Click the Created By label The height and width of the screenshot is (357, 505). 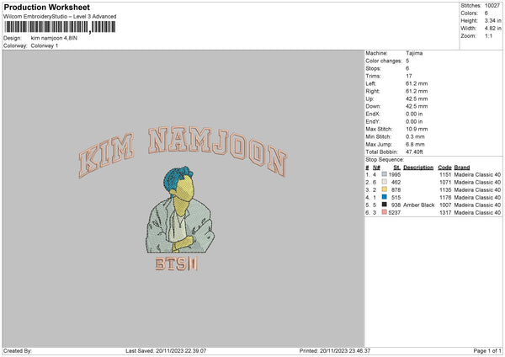point(18,350)
